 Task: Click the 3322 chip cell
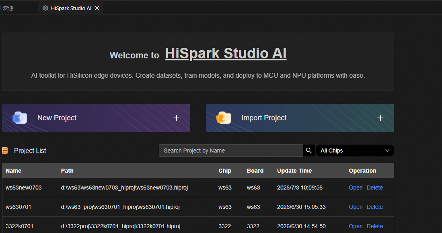[x=225, y=226]
